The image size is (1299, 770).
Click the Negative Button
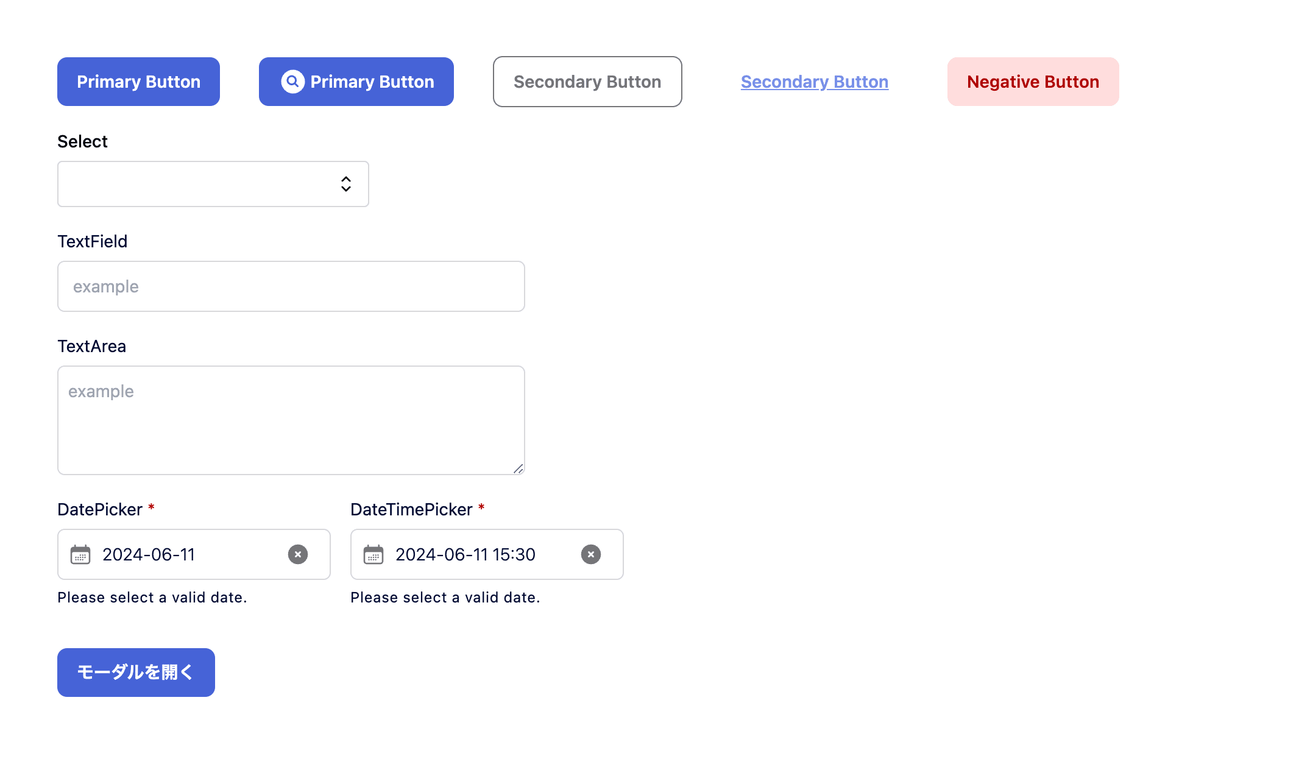click(x=1032, y=82)
